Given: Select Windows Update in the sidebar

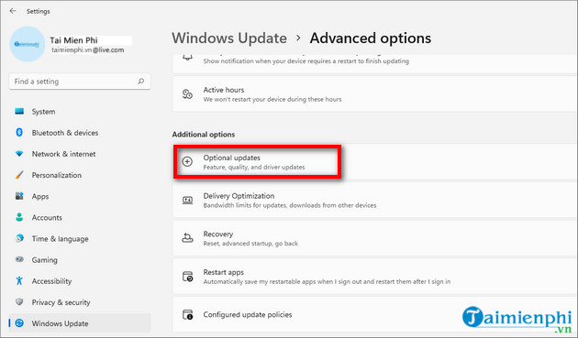Looking at the screenshot, I should coord(80,323).
